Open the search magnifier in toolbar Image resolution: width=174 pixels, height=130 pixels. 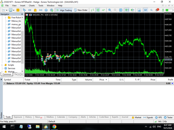[151, 10]
